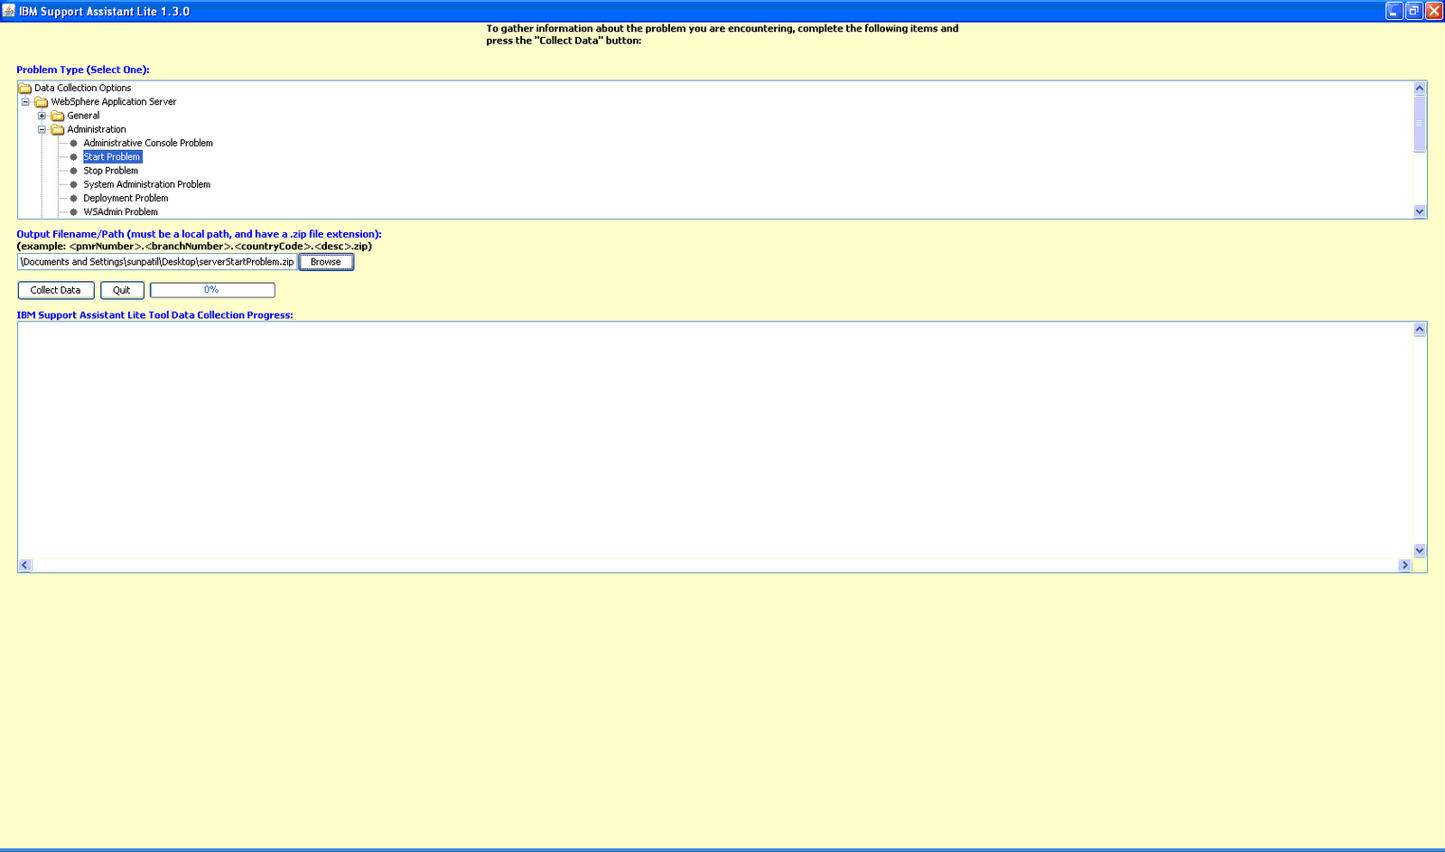Click the Data Collection Options folder icon
The height and width of the screenshot is (852, 1445).
[x=25, y=89]
